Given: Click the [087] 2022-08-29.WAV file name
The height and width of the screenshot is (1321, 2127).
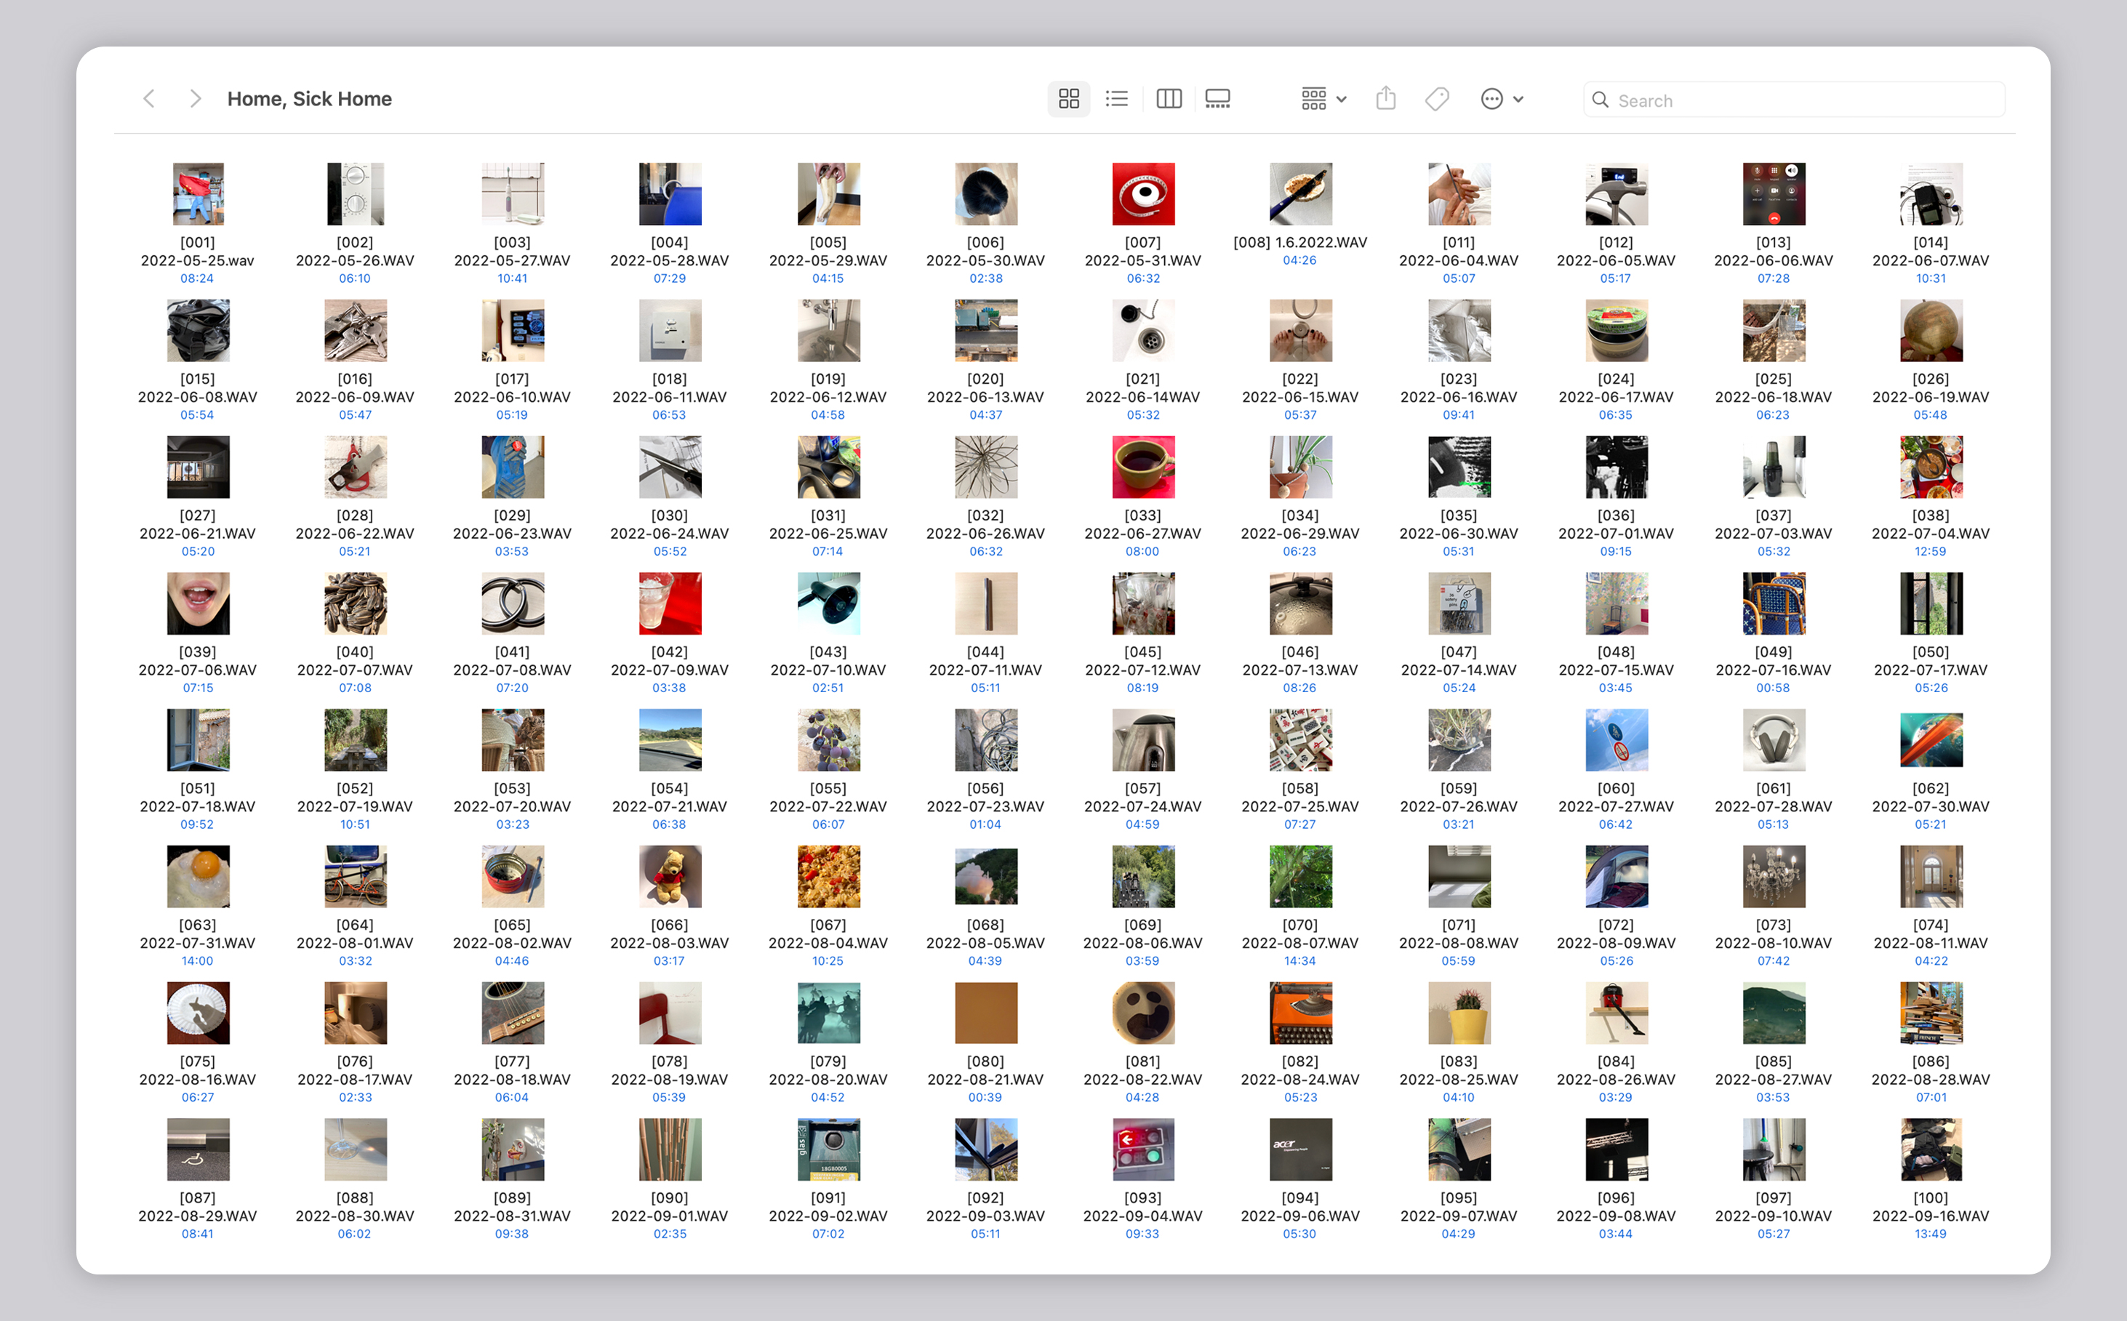Looking at the screenshot, I should tap(198, 1207).
